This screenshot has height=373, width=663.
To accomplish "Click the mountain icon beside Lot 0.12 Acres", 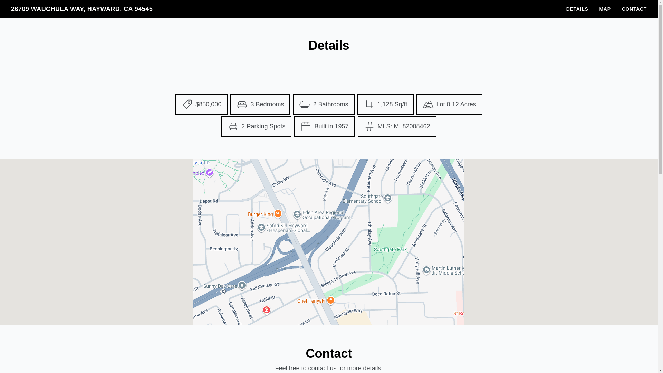I will 428,104.
